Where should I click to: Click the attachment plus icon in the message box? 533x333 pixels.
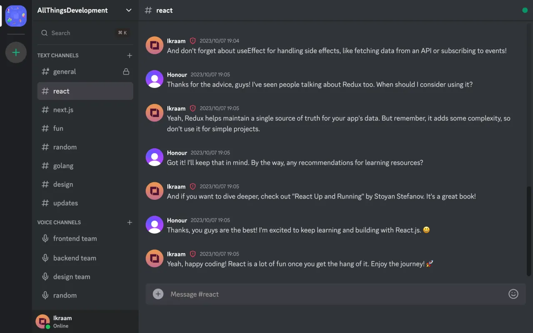pos(158,294)
